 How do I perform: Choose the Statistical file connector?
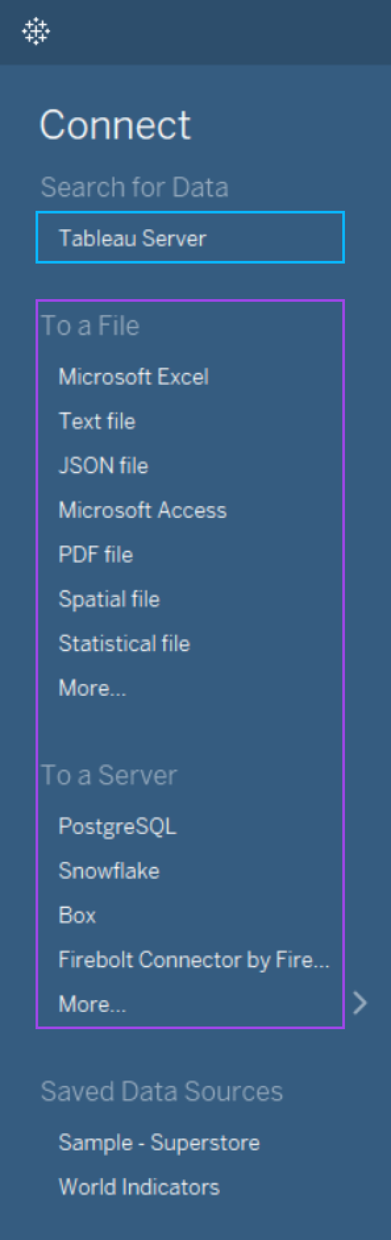click(x=124, y=643)
